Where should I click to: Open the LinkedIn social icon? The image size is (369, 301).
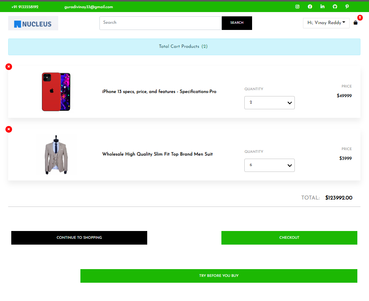click(322, 7)
